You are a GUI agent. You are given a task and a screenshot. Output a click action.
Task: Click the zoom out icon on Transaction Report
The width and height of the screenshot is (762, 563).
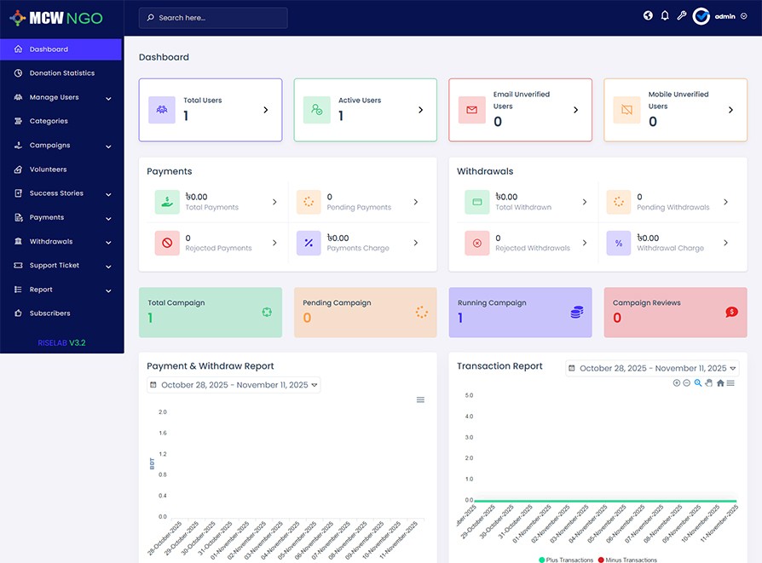click(687, 383)
